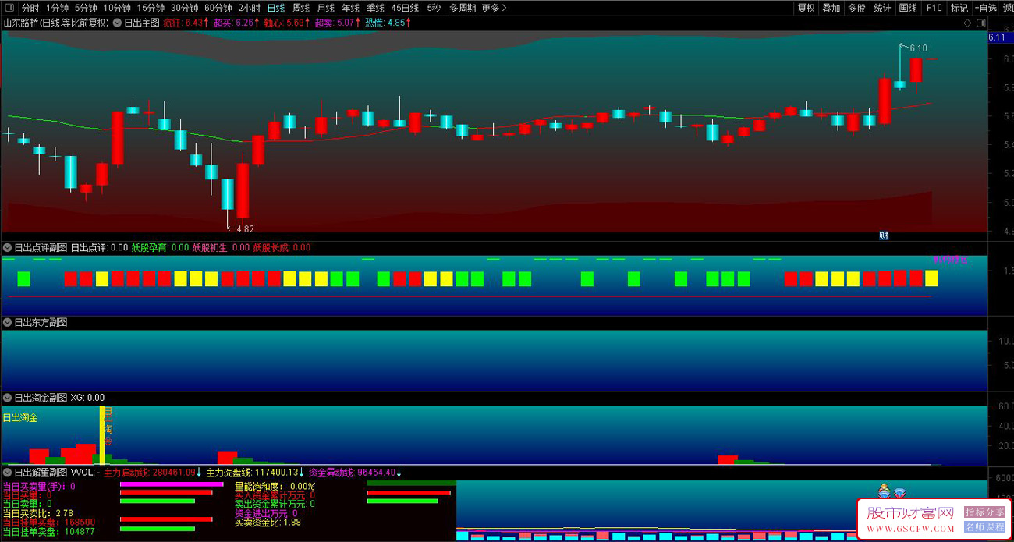This screenshot has height=542, width=1014.
Task: Open the 更多 periods dropdown
Action: pyautogui.click(x=494, y=8)
